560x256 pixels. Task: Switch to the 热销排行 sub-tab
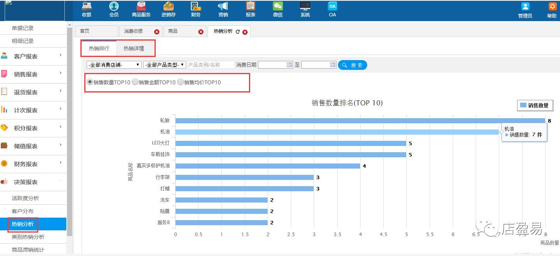pyautogui.click(x=99, y=48)
